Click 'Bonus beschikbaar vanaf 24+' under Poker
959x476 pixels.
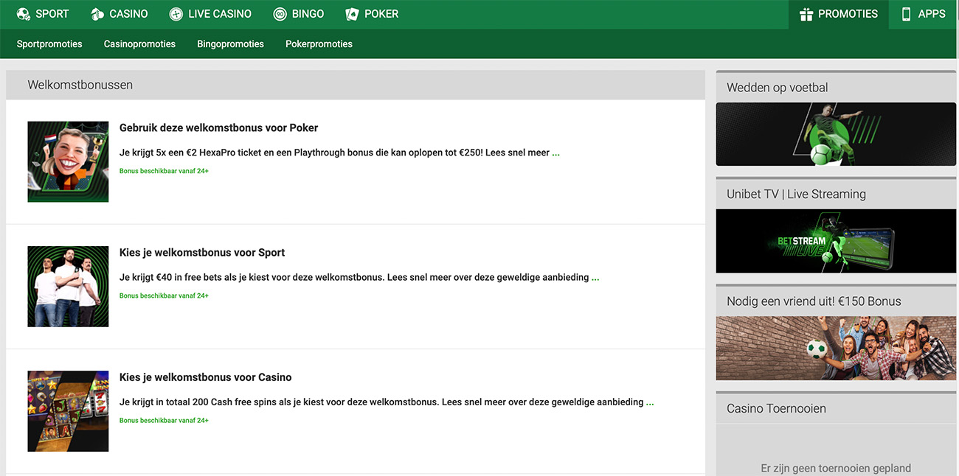[x=164, y=171]
